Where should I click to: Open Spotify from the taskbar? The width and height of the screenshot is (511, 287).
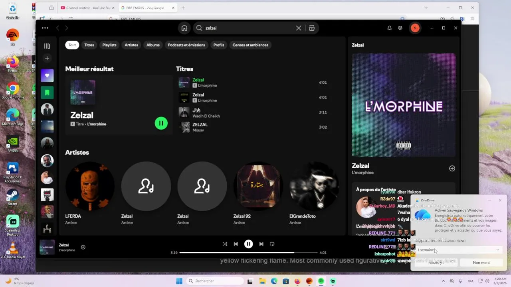(321, 281)
